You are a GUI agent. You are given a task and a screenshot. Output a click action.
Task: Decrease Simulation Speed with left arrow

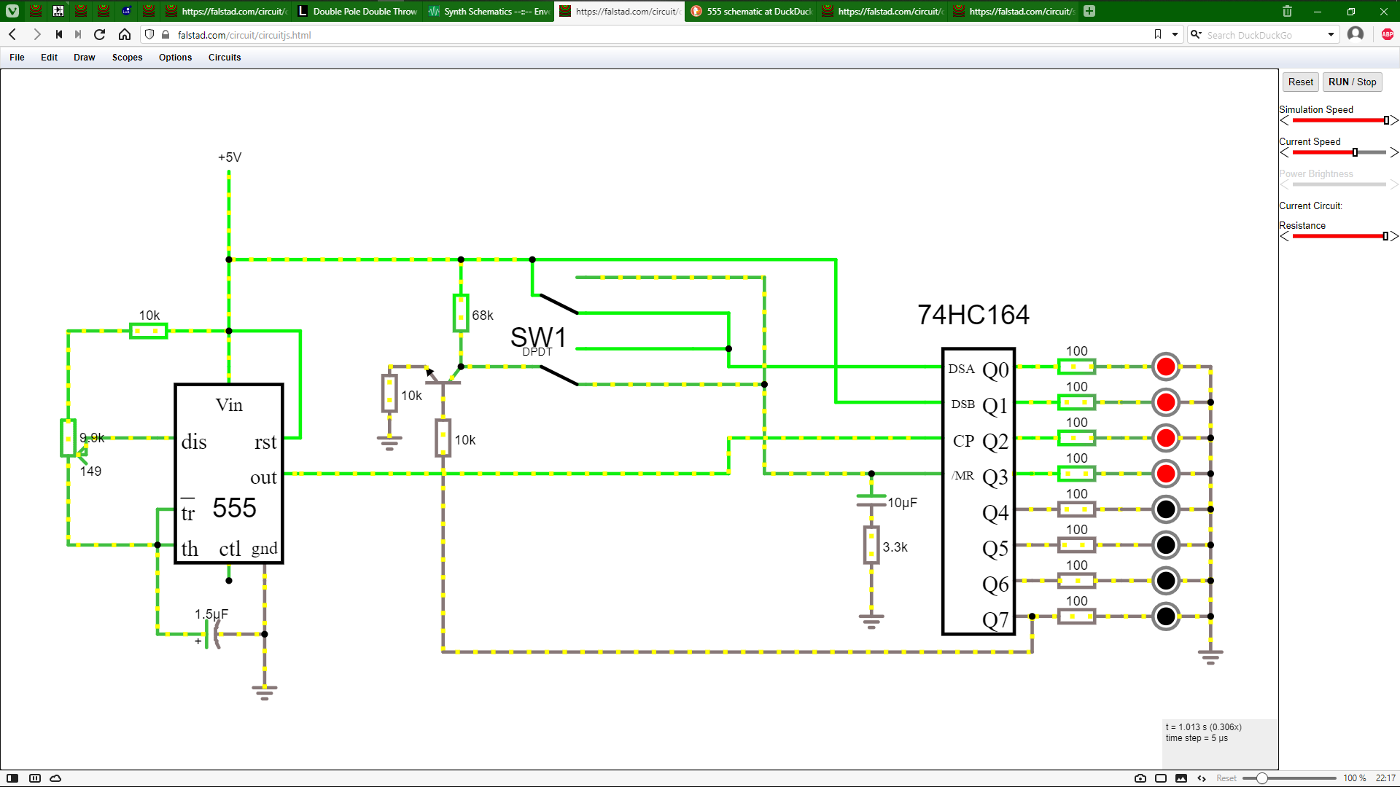click(x=1285, y=120)
